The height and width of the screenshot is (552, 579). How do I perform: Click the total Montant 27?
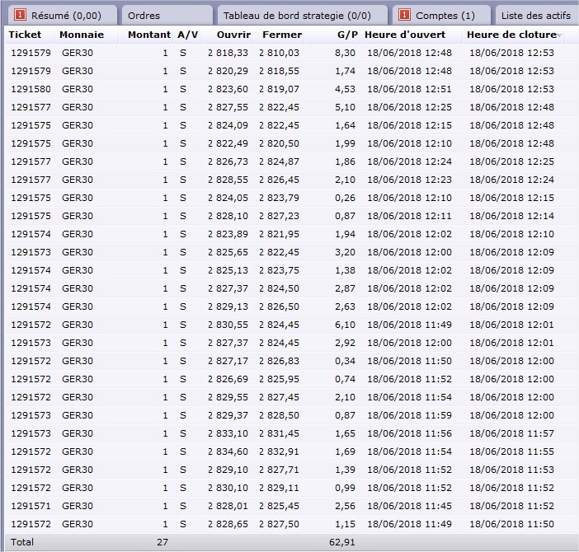(162, 542)
